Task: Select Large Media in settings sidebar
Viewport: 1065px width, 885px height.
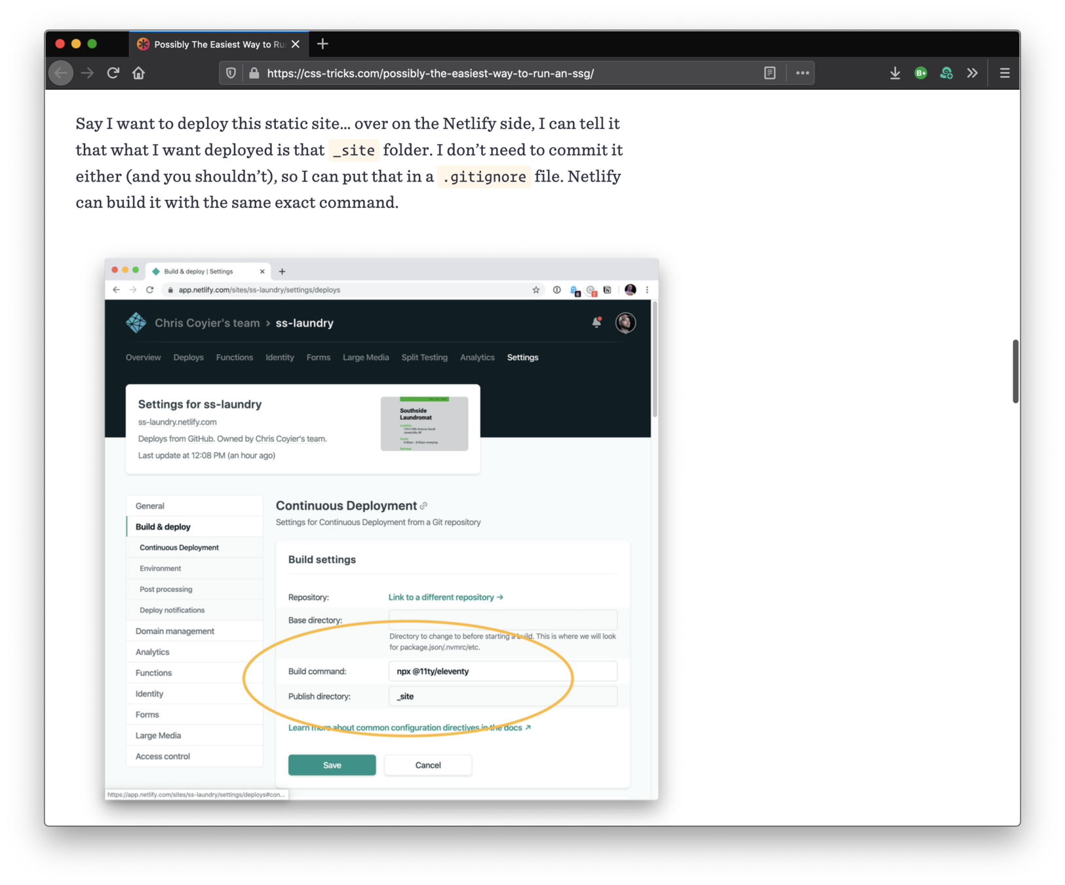Action: tap(195, 736)
